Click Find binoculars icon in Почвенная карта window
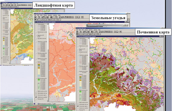 click(92, 32)
